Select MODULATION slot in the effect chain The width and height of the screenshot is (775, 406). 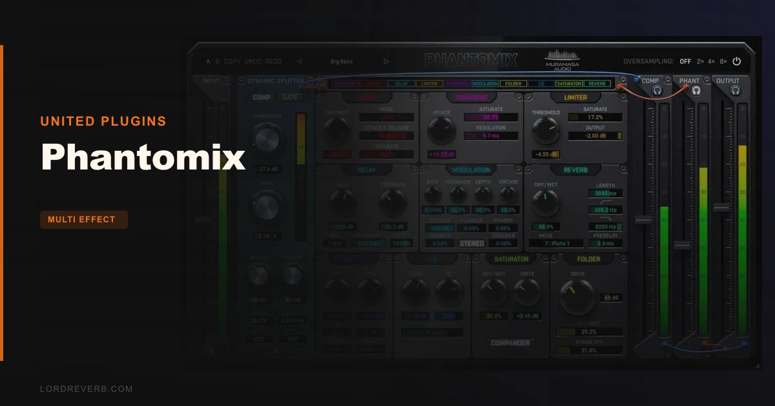(x=484, y=84)
